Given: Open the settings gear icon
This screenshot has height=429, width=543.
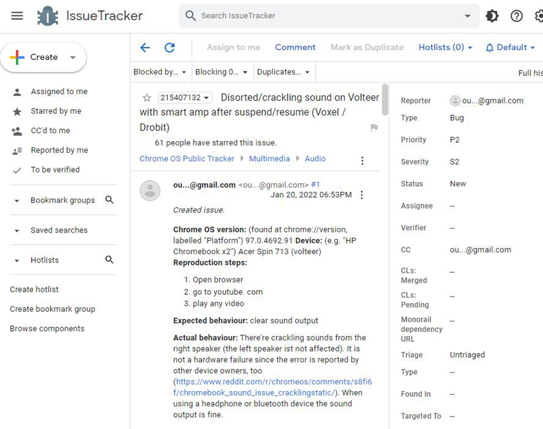Looking at the screenshot, I should click(539, 16).
